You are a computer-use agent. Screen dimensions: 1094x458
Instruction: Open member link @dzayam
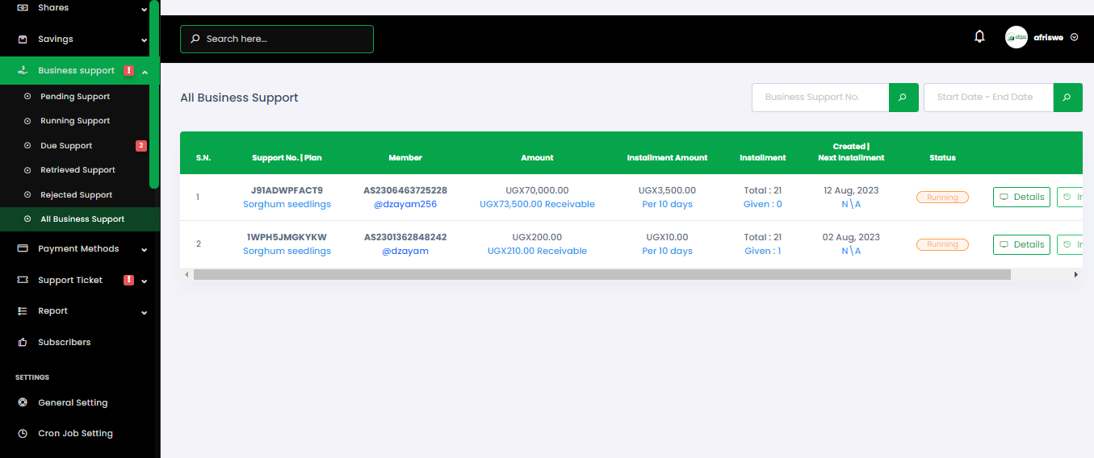405,251
